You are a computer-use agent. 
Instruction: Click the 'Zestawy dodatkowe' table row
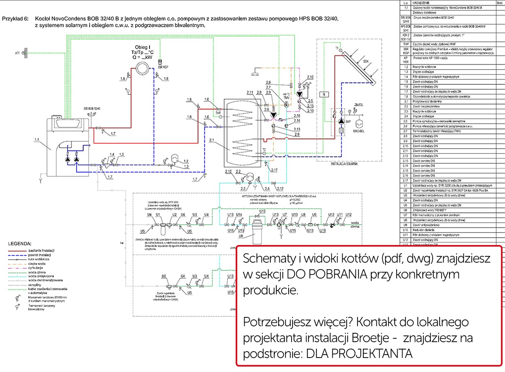452,12
